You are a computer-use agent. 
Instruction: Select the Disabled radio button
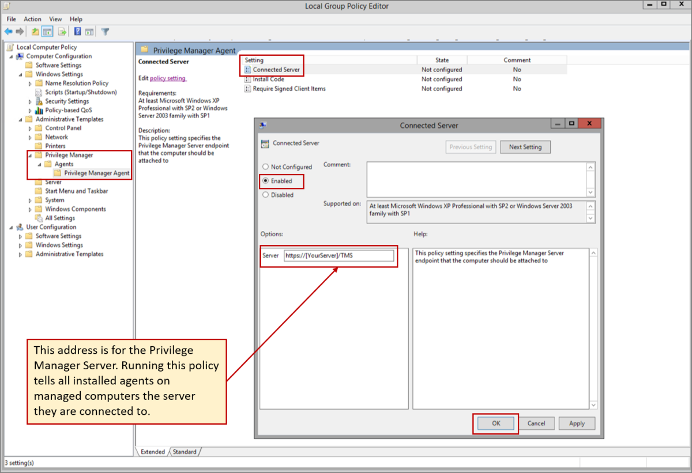[266, 195]
